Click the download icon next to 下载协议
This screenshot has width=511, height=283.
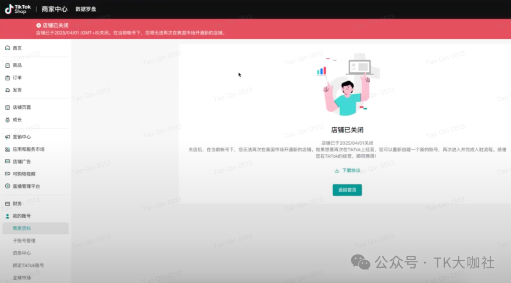click(x=337, y=170)
